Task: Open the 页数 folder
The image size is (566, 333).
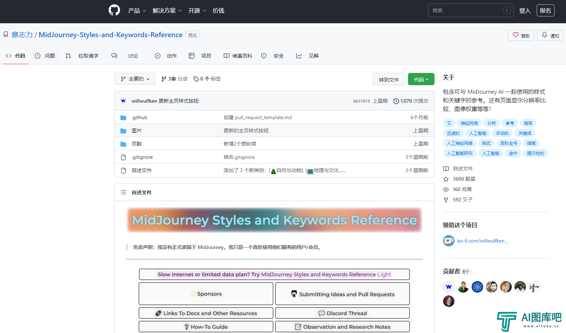Action: click(x=136, y=144)
